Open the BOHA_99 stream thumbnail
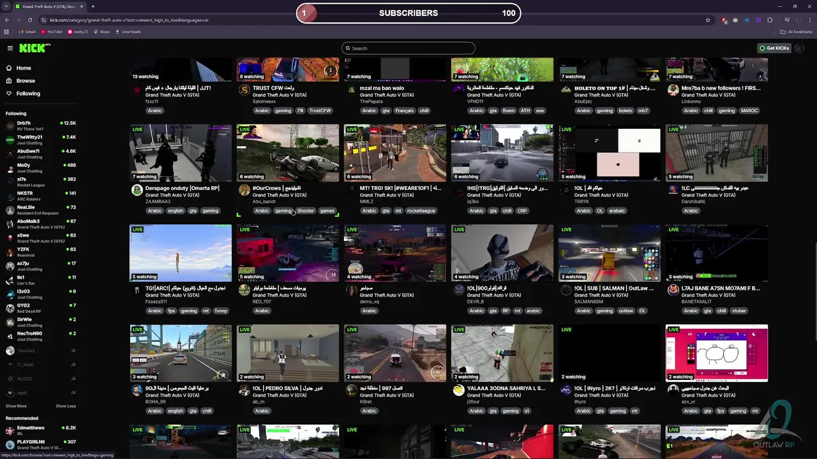The width and height of the screenshot is (817, 459). (x=181, y=353)
